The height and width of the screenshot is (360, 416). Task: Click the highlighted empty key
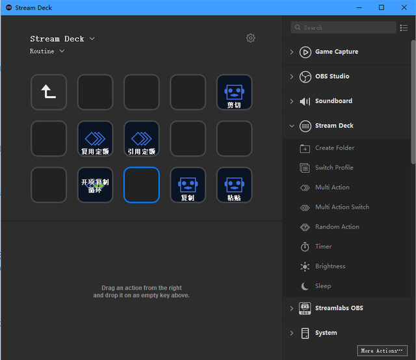pos(142,185)
